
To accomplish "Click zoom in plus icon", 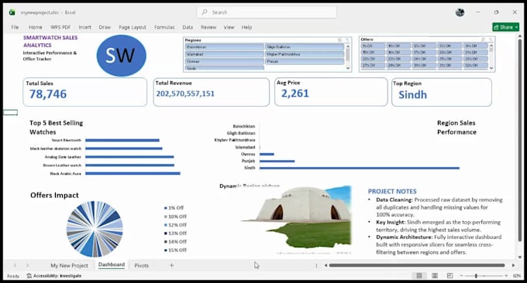I will [x=506, y=275].
